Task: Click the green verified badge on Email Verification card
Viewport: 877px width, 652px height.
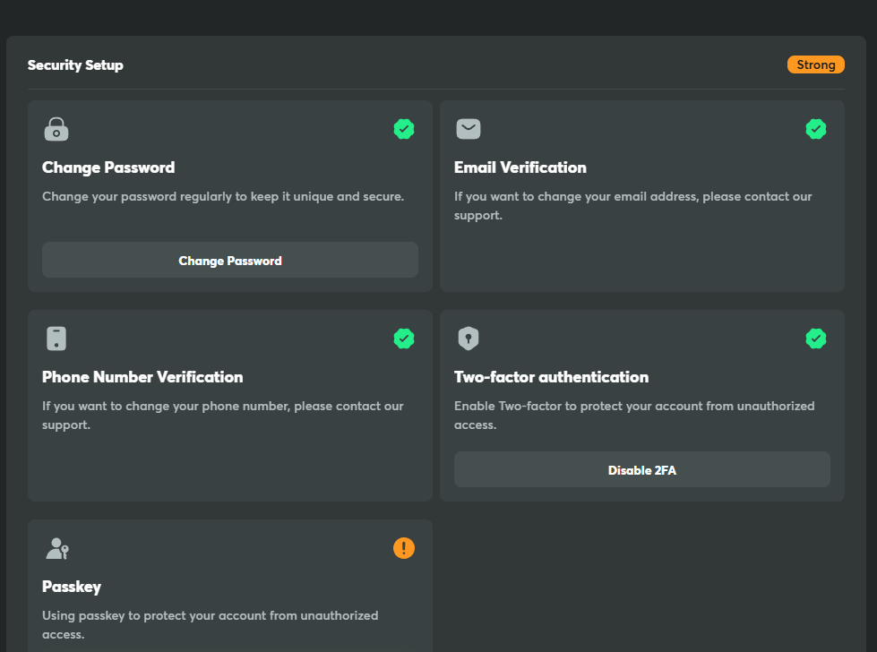Action: pyautogui.click(x=815, y=129)
